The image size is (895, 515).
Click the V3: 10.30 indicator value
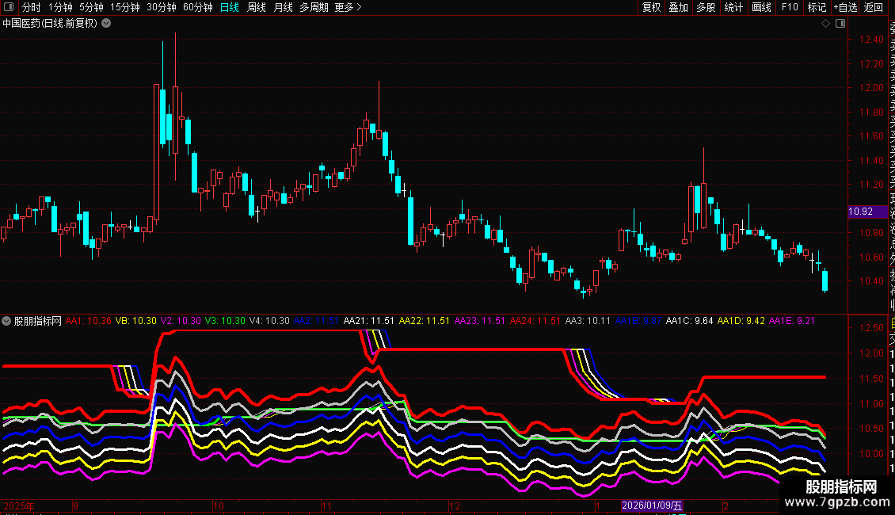(225, 321)
